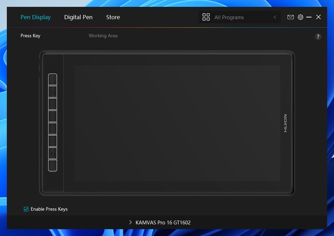Expand the All Programs list arrow

[275, 17]
